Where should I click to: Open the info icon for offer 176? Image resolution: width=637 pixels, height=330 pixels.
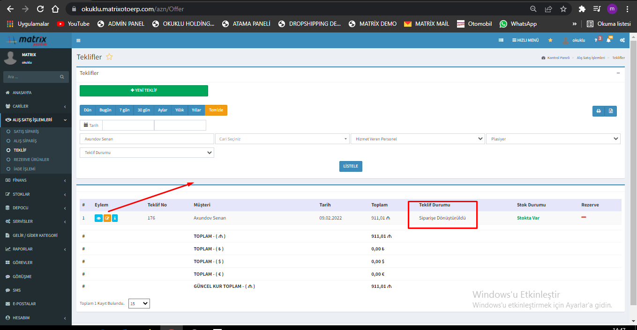tap(115, 218)
